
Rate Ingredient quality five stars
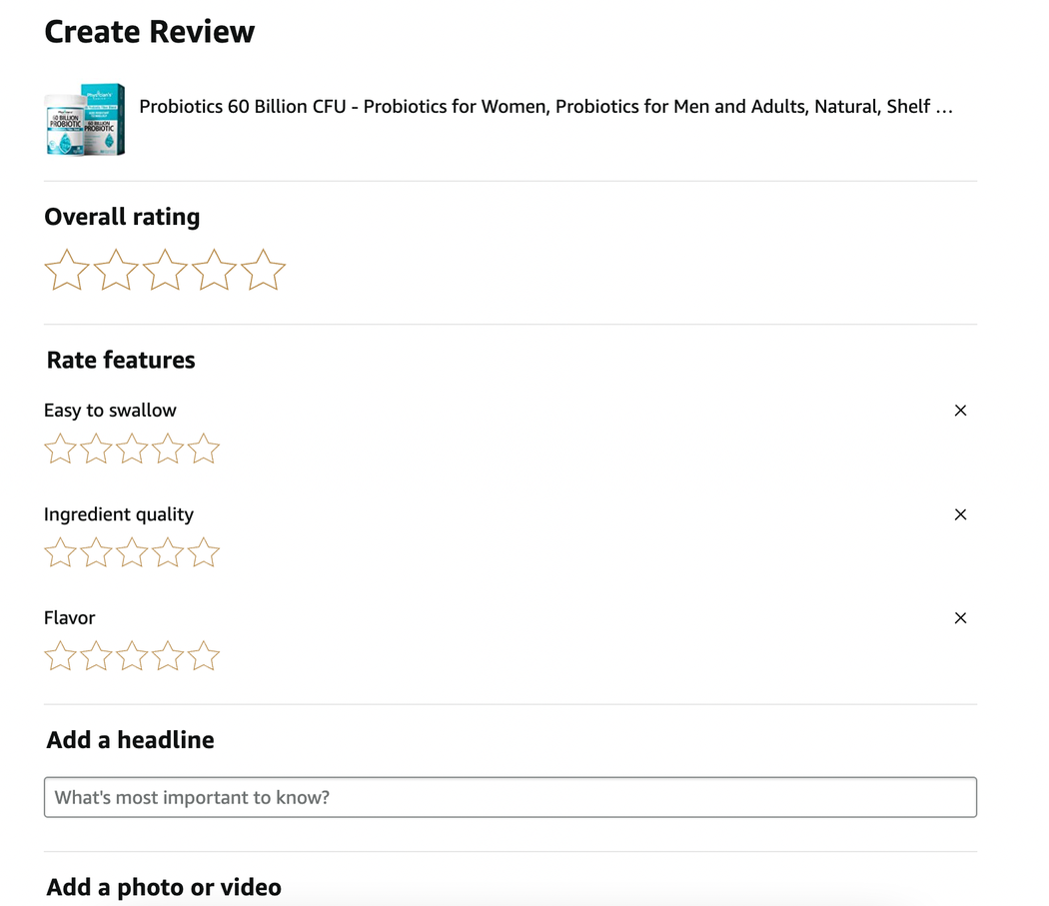204,553
